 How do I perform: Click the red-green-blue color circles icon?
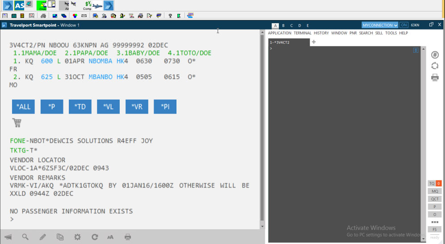pyautogui.click(x=75, y=16)
